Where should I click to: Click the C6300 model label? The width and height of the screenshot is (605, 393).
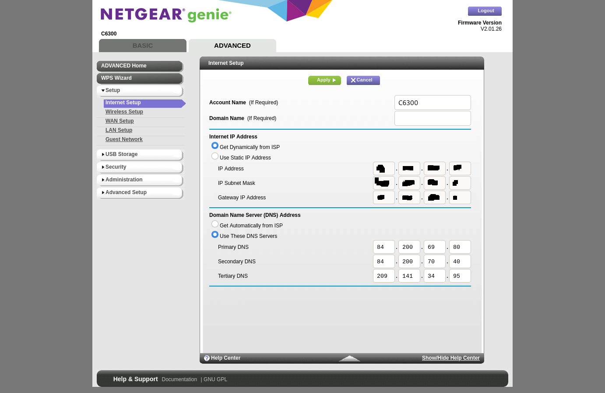[x=109, y=34]
